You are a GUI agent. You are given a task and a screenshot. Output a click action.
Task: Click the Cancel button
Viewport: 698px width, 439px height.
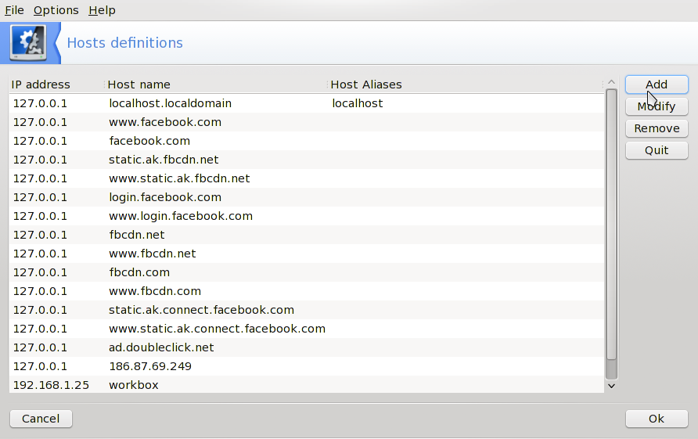click(41, 419)
